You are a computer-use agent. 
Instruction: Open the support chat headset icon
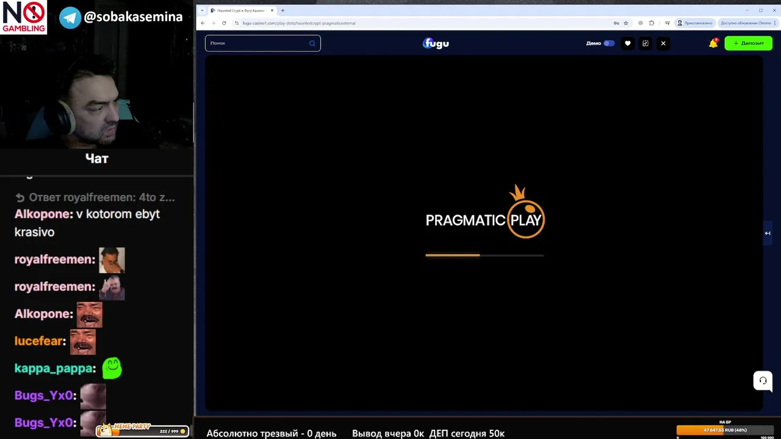coord(763,380)
